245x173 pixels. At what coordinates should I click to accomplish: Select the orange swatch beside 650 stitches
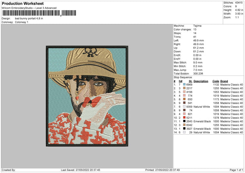[x=184, y=99]
